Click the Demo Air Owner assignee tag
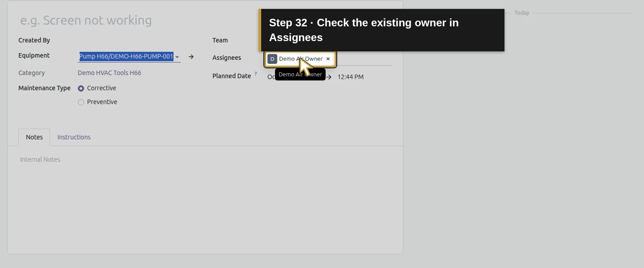This screenshot has height=268, width=644. (301, 59)
